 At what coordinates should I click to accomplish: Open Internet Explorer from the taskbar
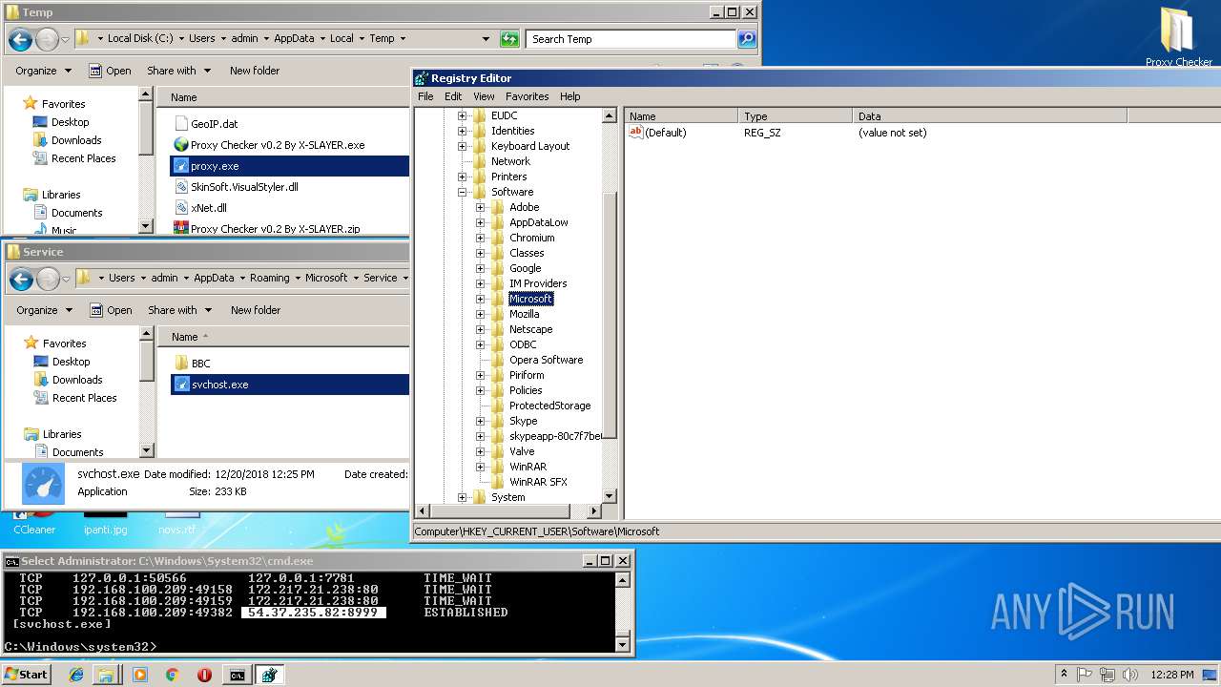tap(76, 675)
